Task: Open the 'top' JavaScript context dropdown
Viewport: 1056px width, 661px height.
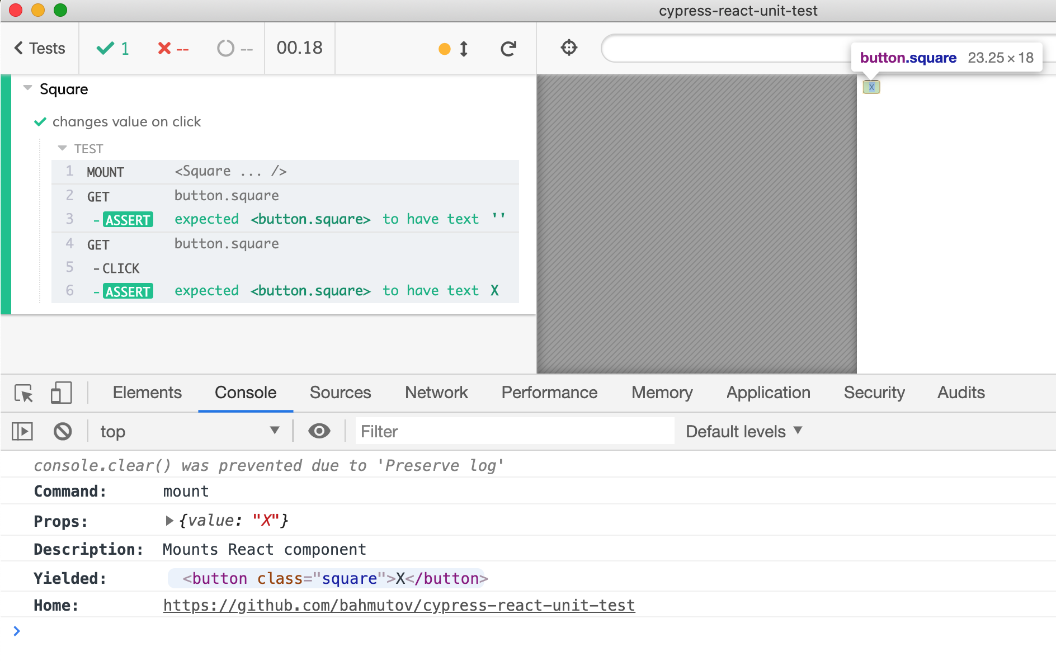Action: click(x=190, y=431)
